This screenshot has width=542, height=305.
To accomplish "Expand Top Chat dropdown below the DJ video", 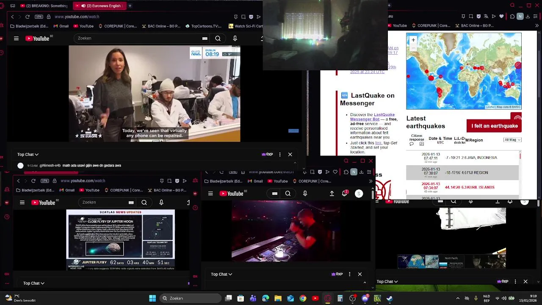I will pos(221,274).
